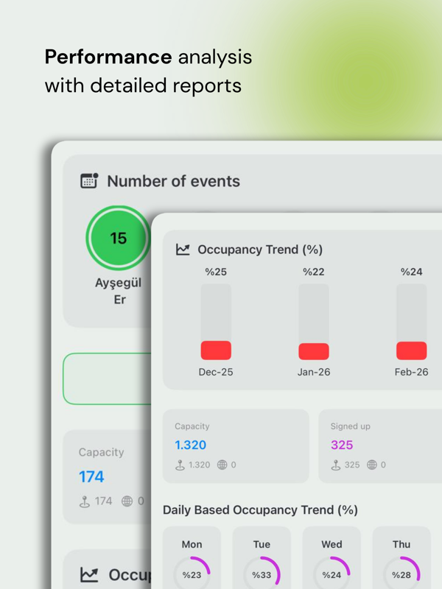Open the Capacity 1.320 card

[x=236, y=446]
